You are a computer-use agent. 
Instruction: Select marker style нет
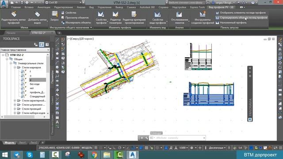tap(32, 88)
